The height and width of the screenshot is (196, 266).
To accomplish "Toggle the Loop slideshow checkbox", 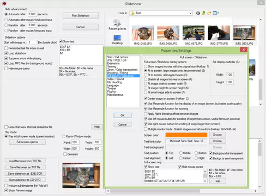I will pyautogui.click(x=6, y=53).
